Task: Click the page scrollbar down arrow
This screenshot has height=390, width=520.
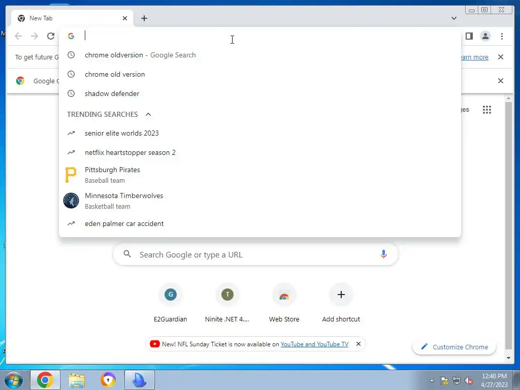Action: (x=508, y=358)
